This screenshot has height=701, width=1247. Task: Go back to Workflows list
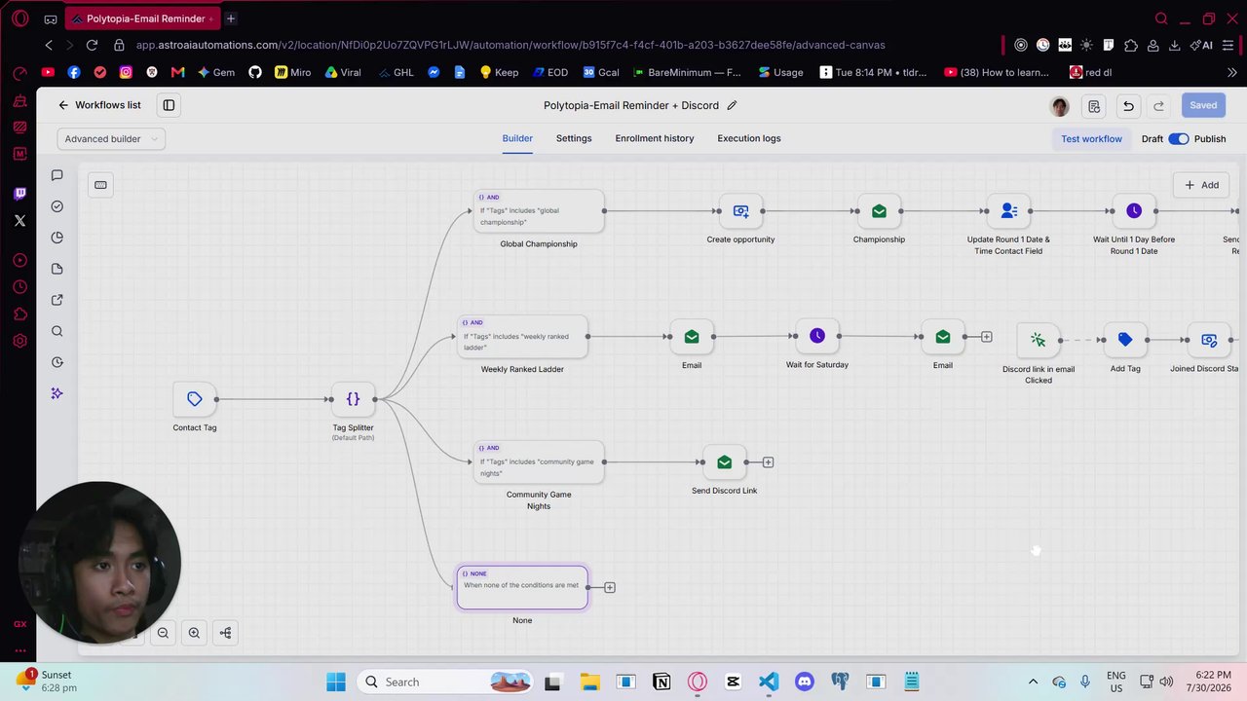99,105
